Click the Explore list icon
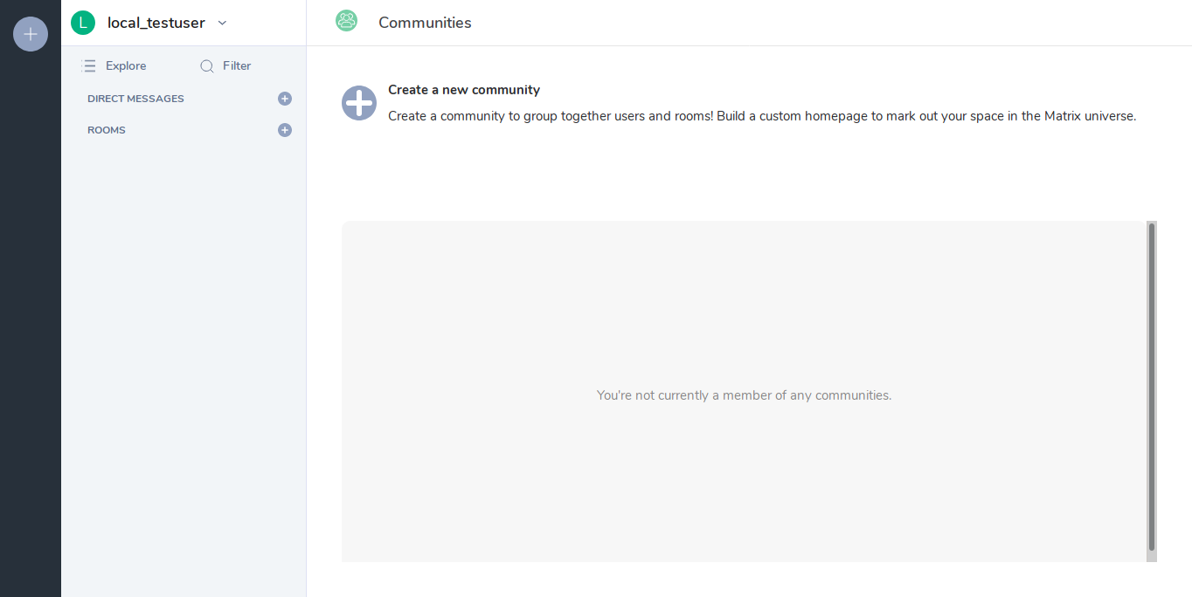1192x597 pixels. coord(88,65)
